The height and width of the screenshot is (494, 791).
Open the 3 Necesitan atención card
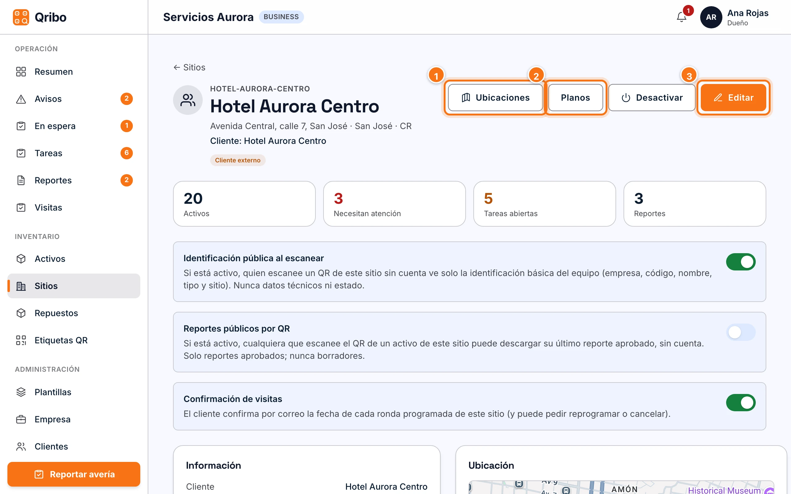[394, 204]
